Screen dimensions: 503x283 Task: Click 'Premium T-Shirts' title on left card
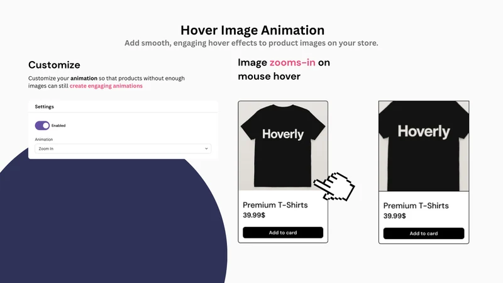[x=275, y=205]
